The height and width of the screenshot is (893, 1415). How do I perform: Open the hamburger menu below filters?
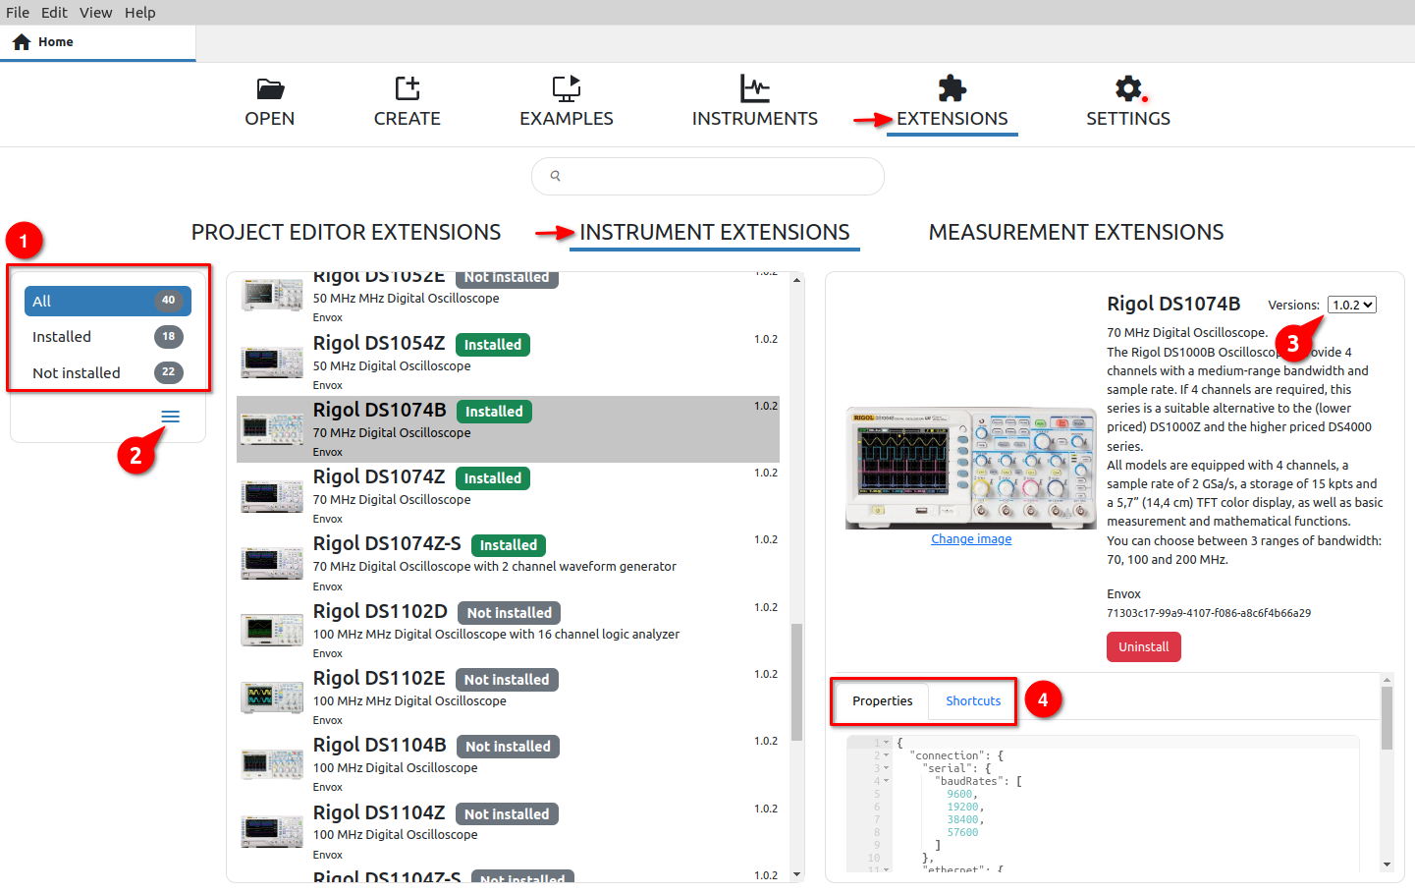(x=171, y=417)
